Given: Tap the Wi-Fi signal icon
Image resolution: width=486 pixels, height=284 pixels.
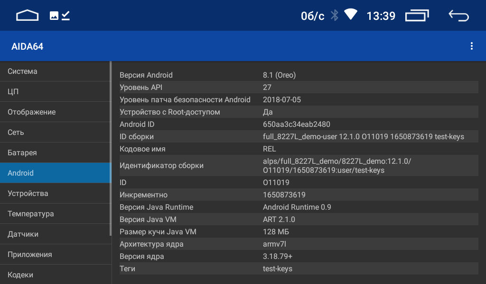Looking at the screenshot, I should pos(351,15).
